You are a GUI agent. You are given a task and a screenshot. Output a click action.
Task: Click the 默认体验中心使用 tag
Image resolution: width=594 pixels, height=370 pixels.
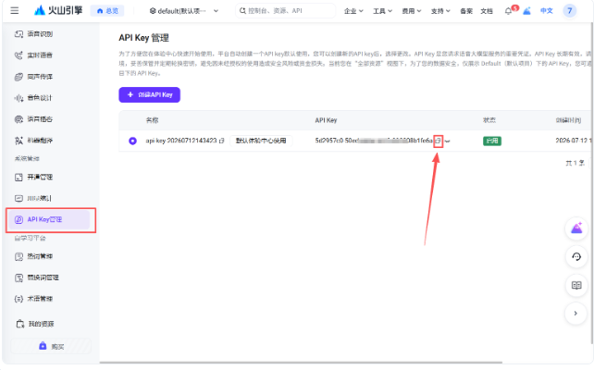(x=261, y=141)
